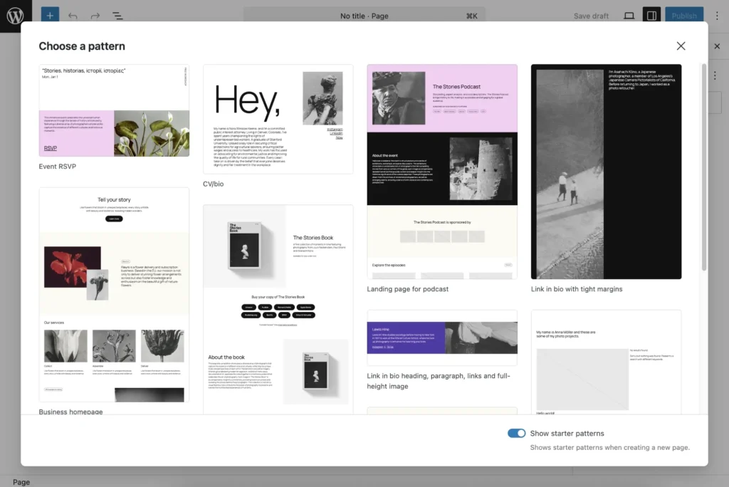729x487 pixels.
Task: Select the Business homepage pattern thumbnail
Action: coord(114,295)
